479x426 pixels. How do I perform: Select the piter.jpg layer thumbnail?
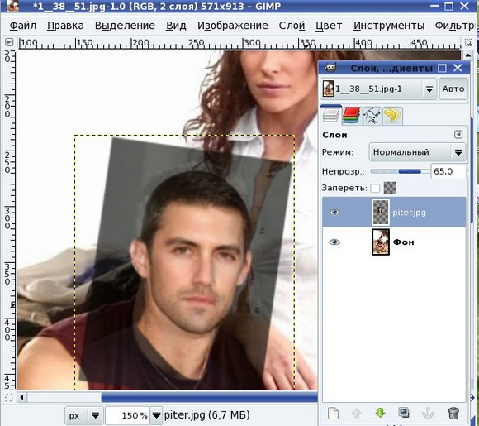[x=381, y=212]
